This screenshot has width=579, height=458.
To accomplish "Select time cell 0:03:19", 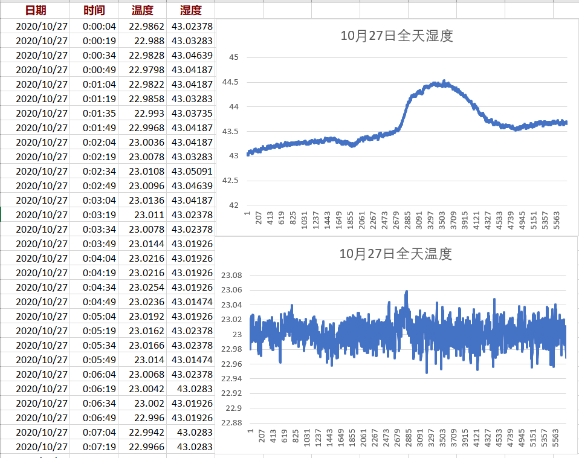I will 94,214.
